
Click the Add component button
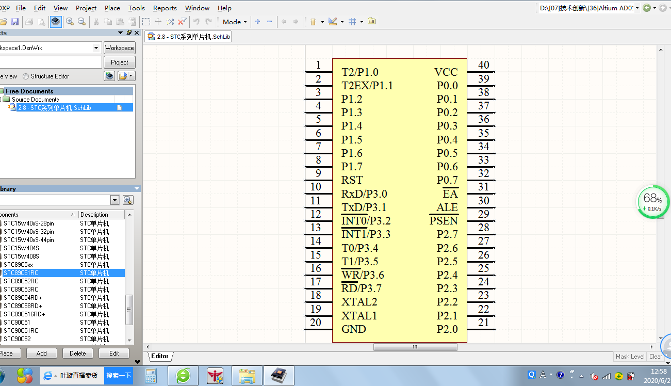(42, 353)
